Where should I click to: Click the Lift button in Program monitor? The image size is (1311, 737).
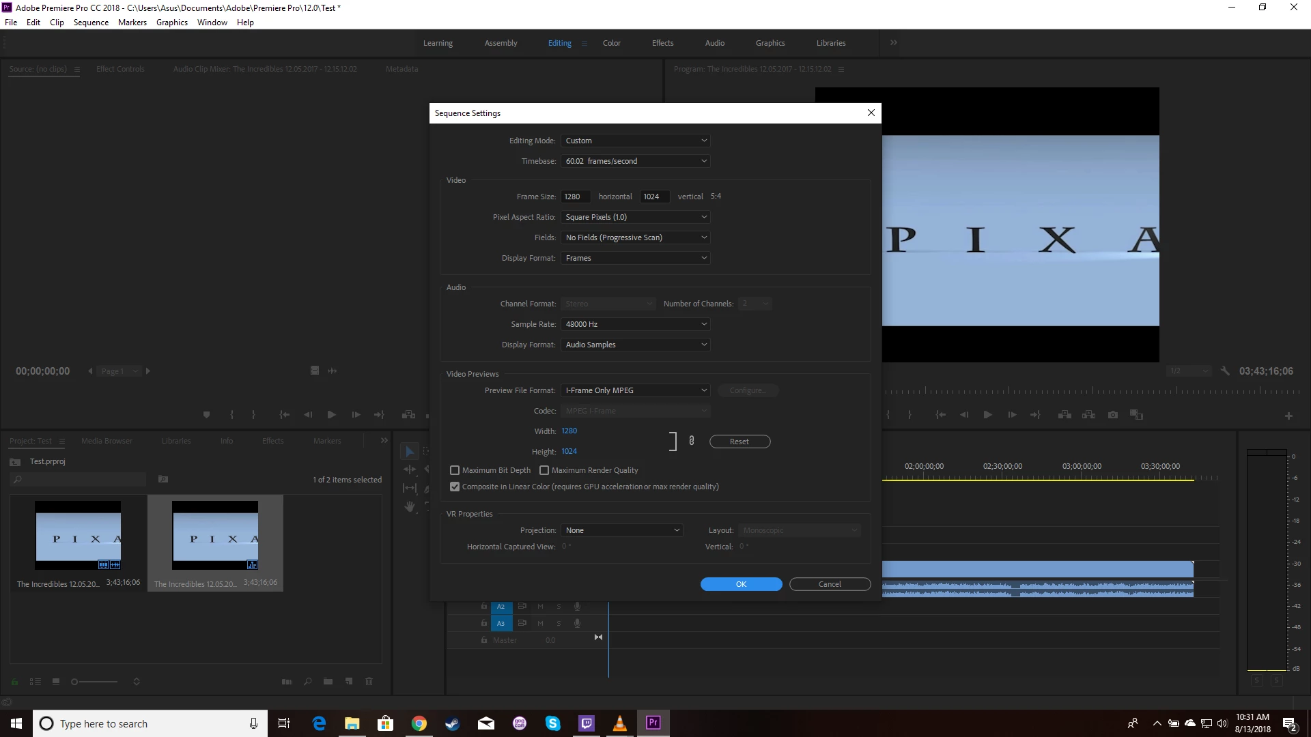[1065, 415]
